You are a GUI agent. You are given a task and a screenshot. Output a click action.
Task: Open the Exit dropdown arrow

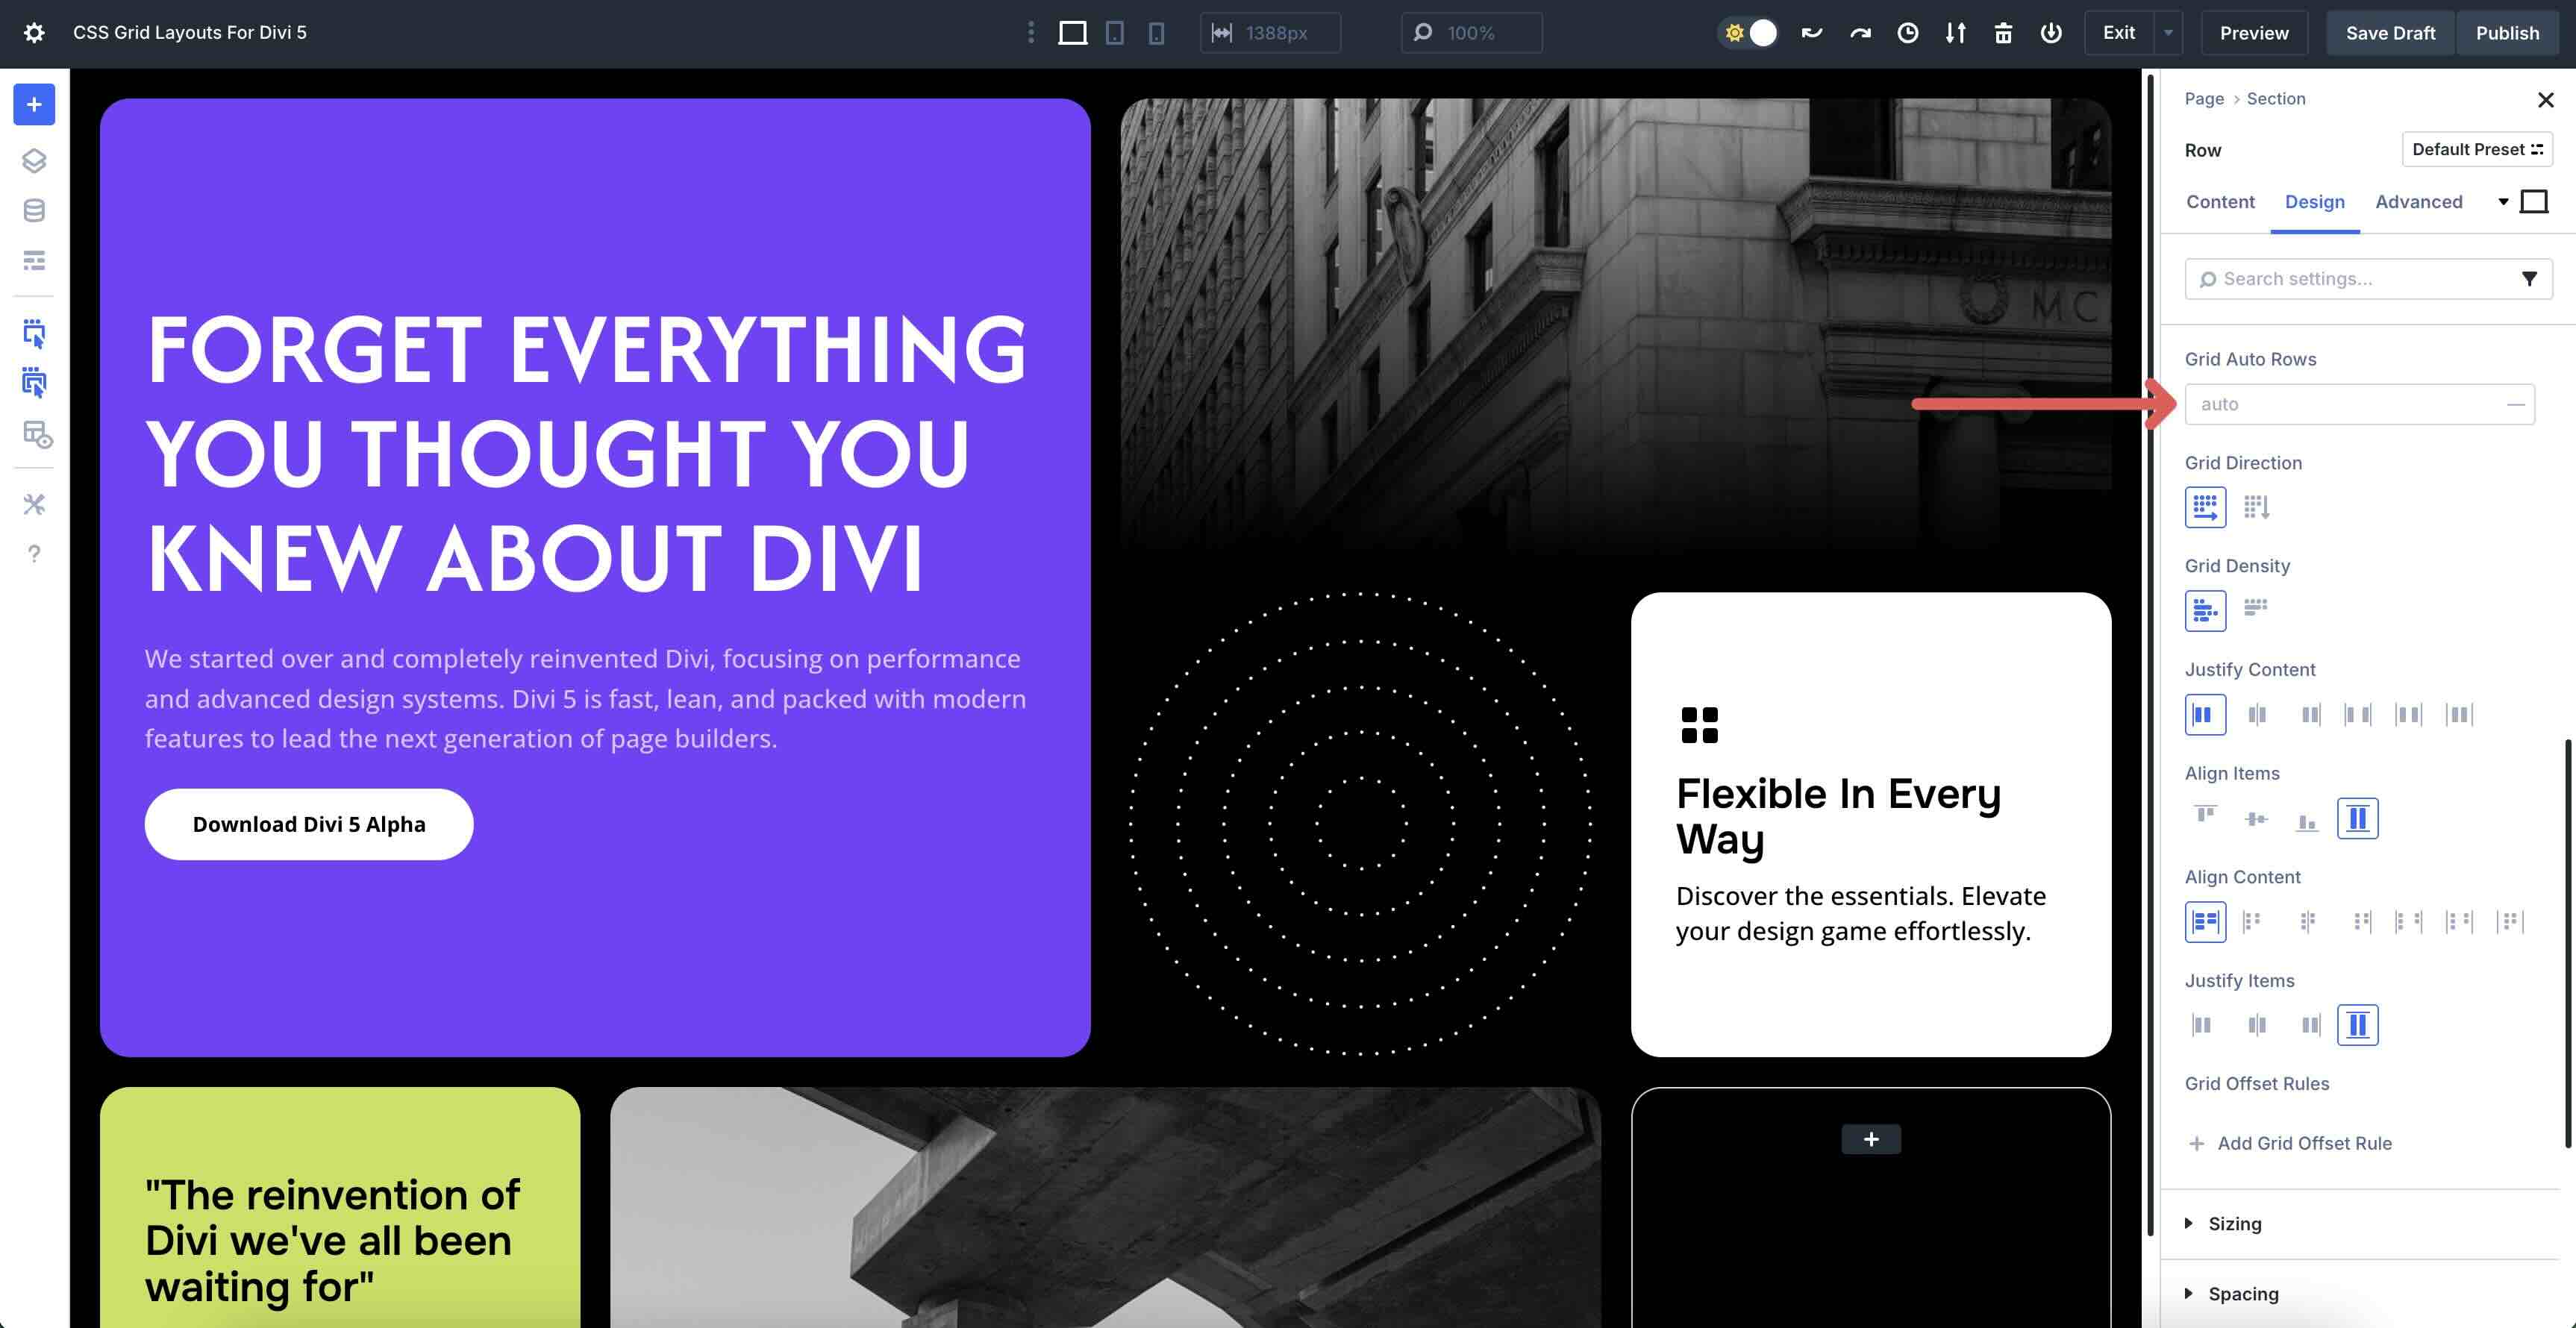click(x=2168, y=32)
